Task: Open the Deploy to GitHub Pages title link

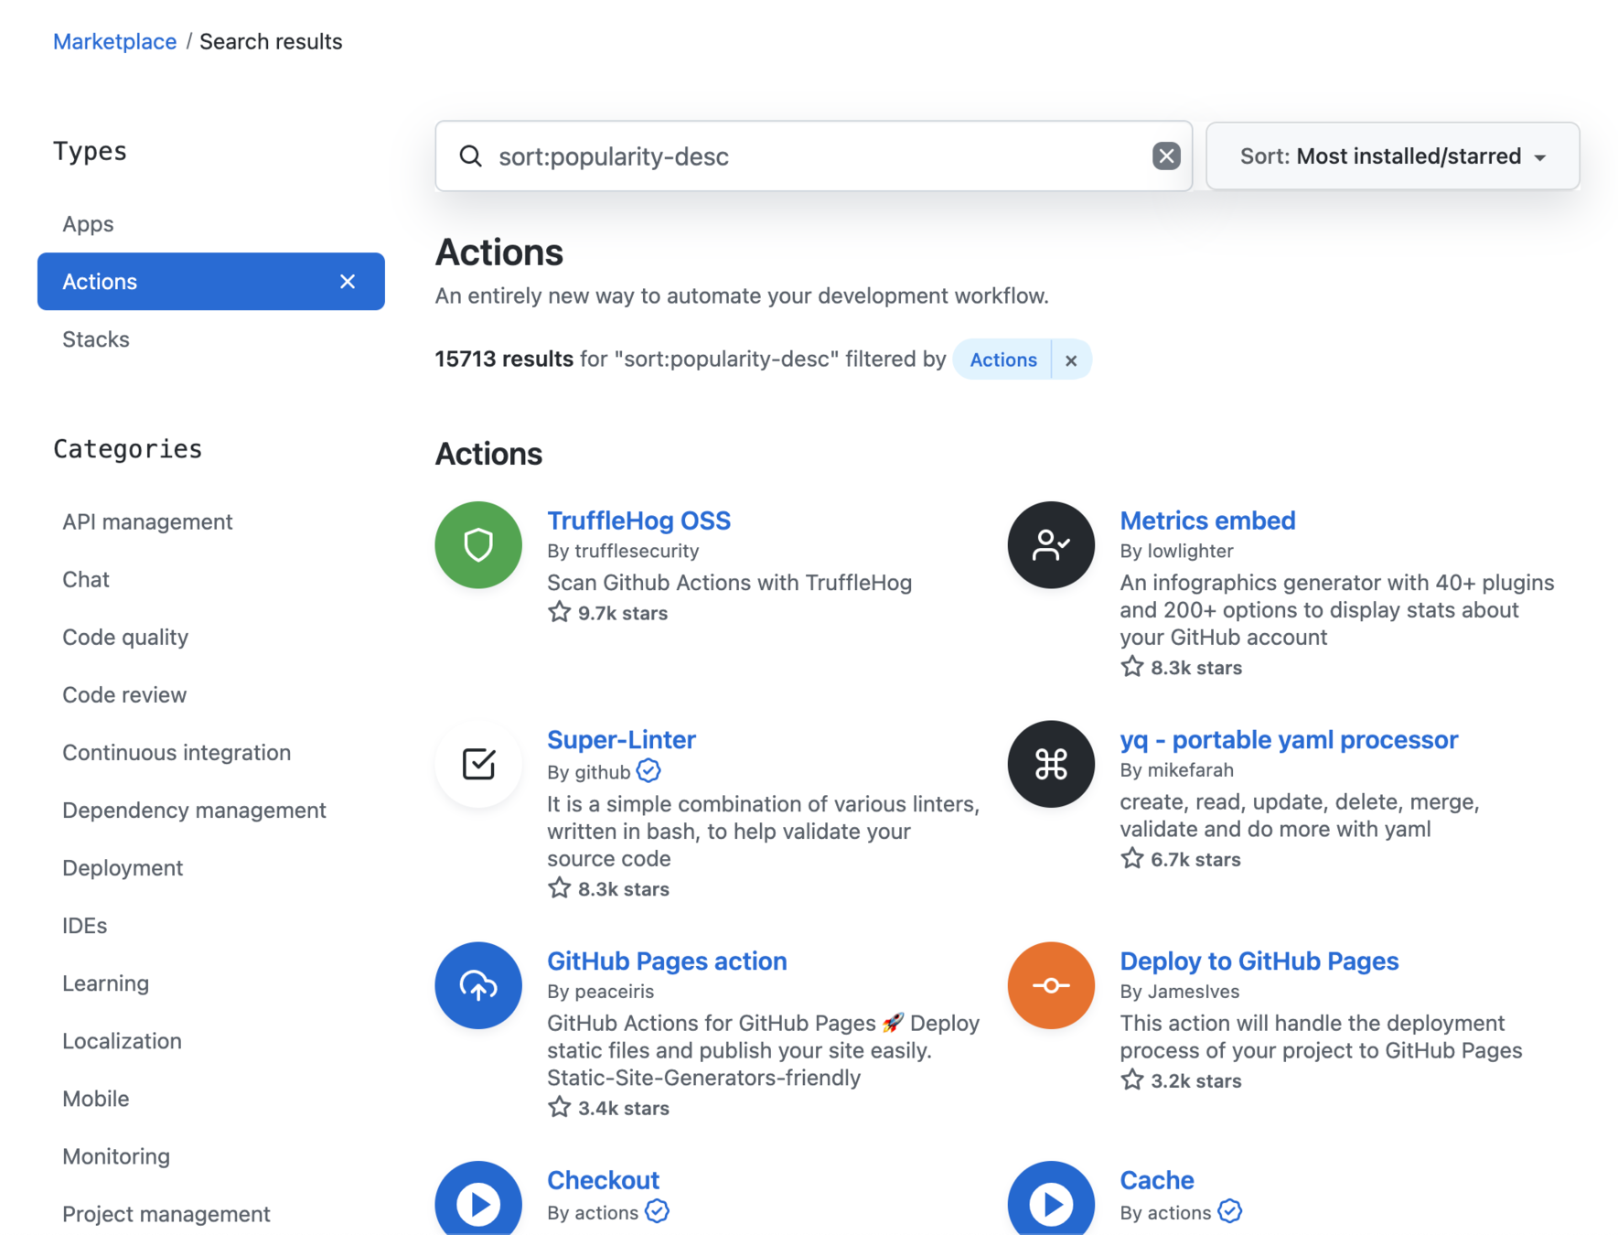Action: [1259, 961]
